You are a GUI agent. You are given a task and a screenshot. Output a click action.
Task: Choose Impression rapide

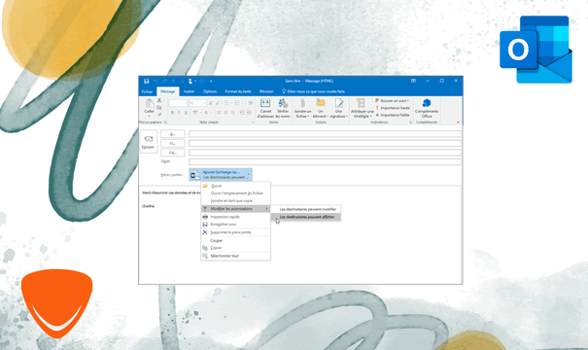tap(236, 217)
